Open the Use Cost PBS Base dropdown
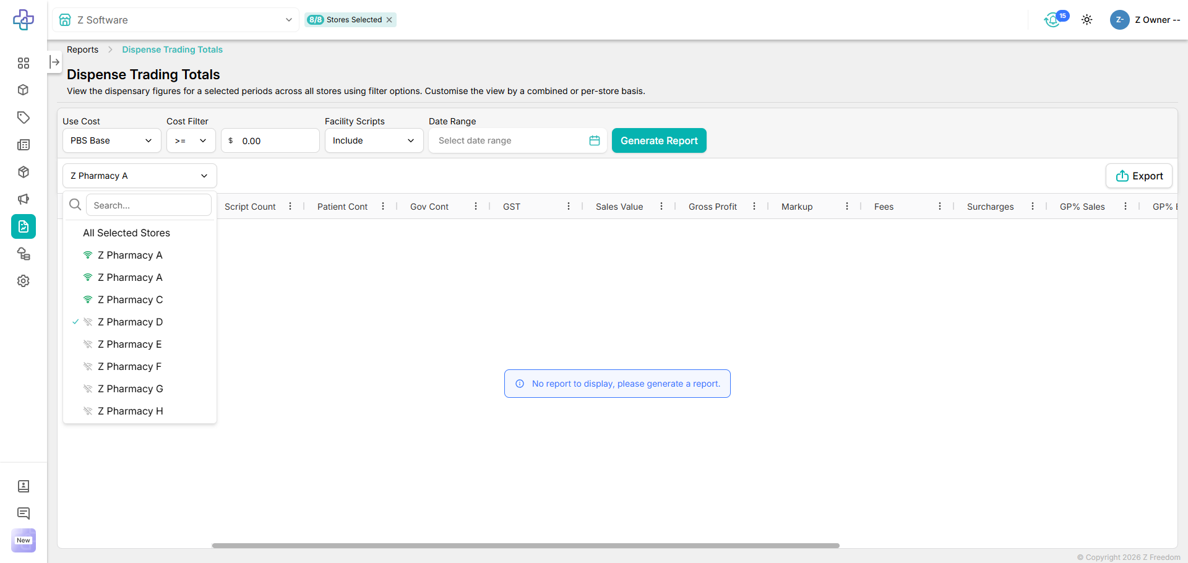The image size is (1188, 563). coord(111,140)
